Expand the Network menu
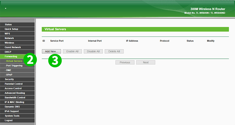235x125 pixels. tap(17, 38)
